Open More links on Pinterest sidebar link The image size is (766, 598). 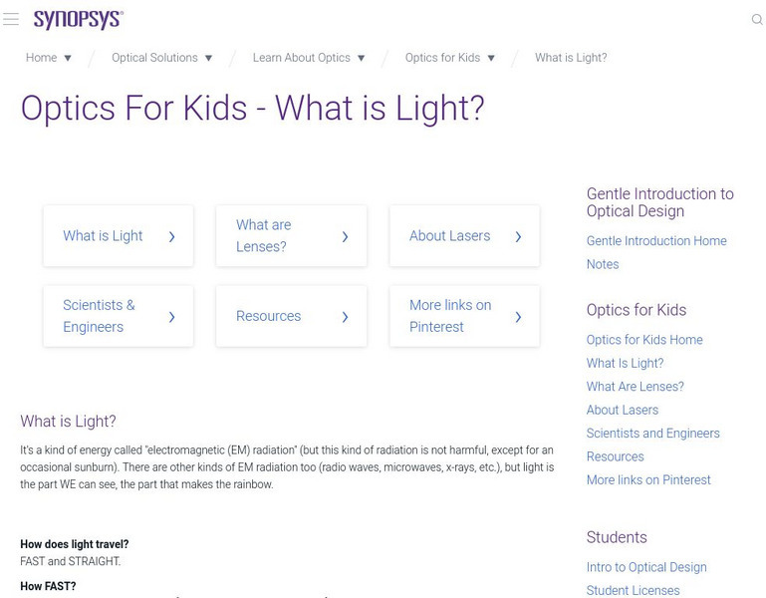coord(648,480)
